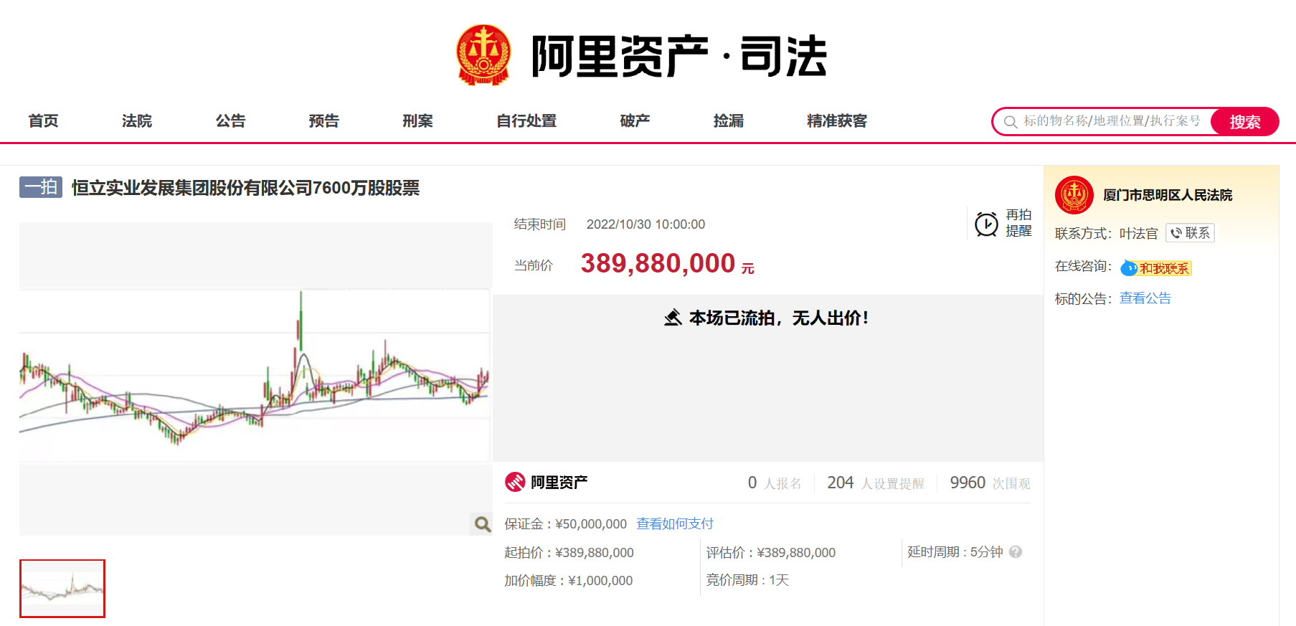
Task: Zoom image with the magnifier icon
Action: [x=483, y=524]
